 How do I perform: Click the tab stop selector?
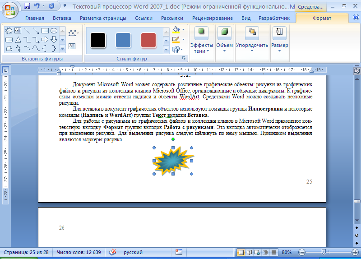coord(5,70)
